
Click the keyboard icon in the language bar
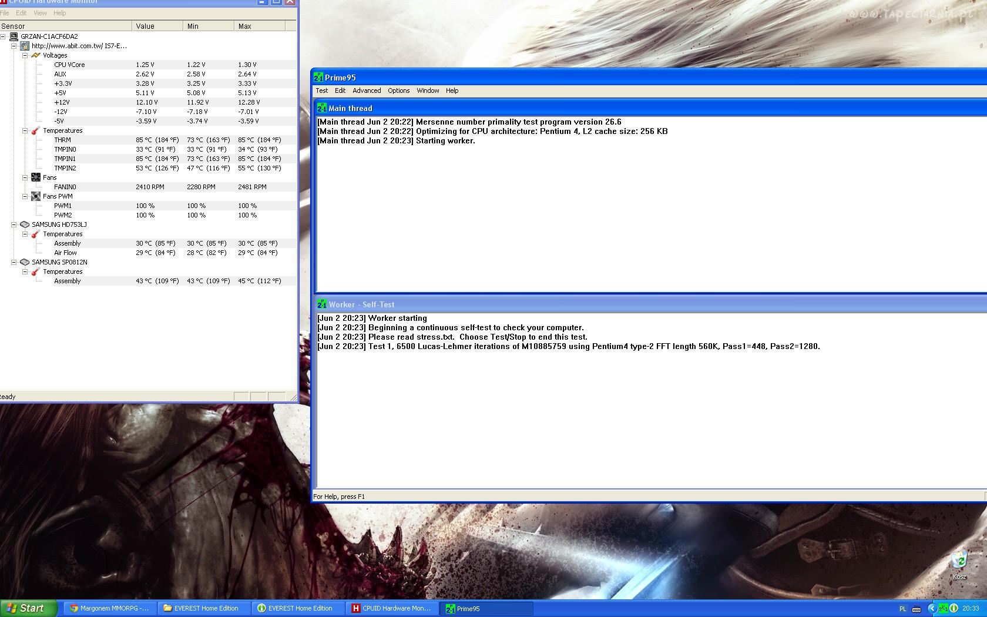[916, 609]
